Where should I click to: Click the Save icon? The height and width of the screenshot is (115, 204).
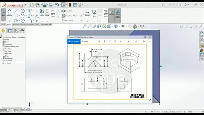click(x=45, y=5)
